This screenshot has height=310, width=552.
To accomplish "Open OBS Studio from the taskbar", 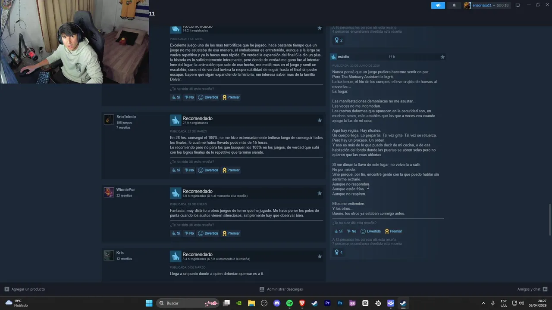I will [264, 303].
